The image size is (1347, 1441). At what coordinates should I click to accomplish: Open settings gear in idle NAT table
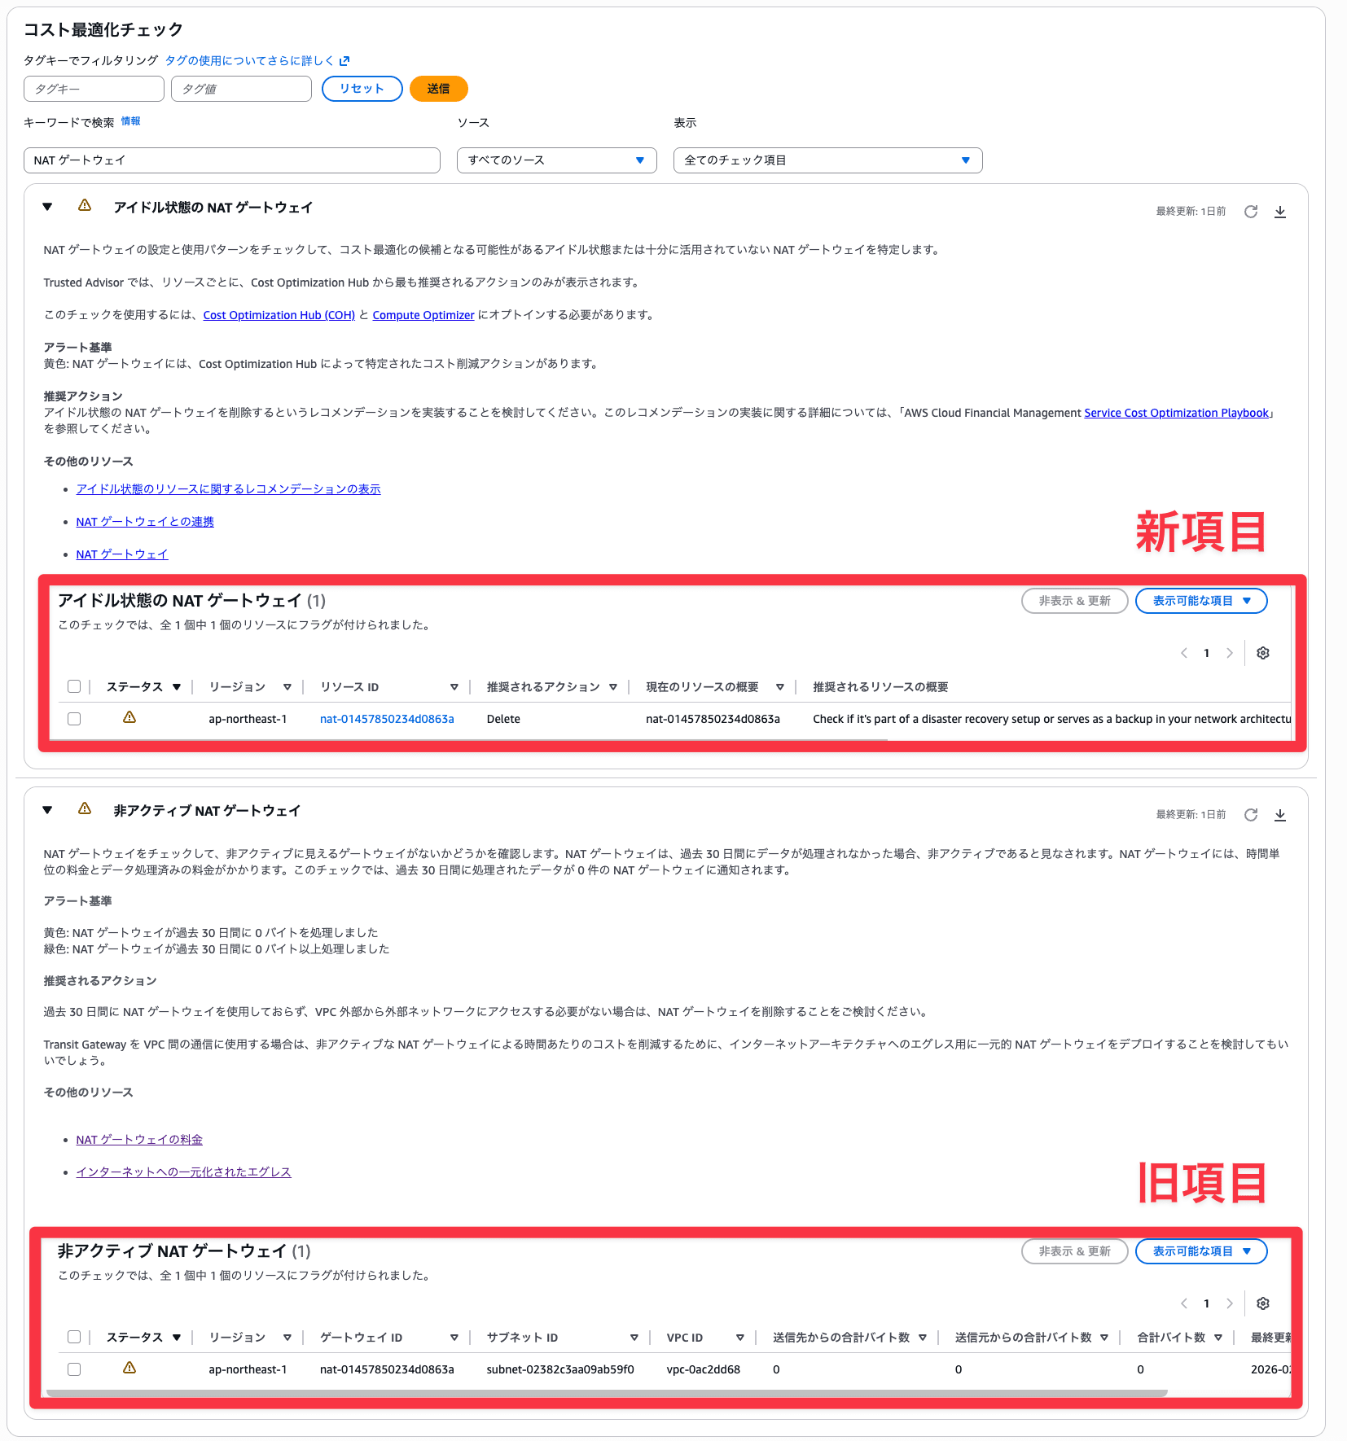pos(1263,653)
